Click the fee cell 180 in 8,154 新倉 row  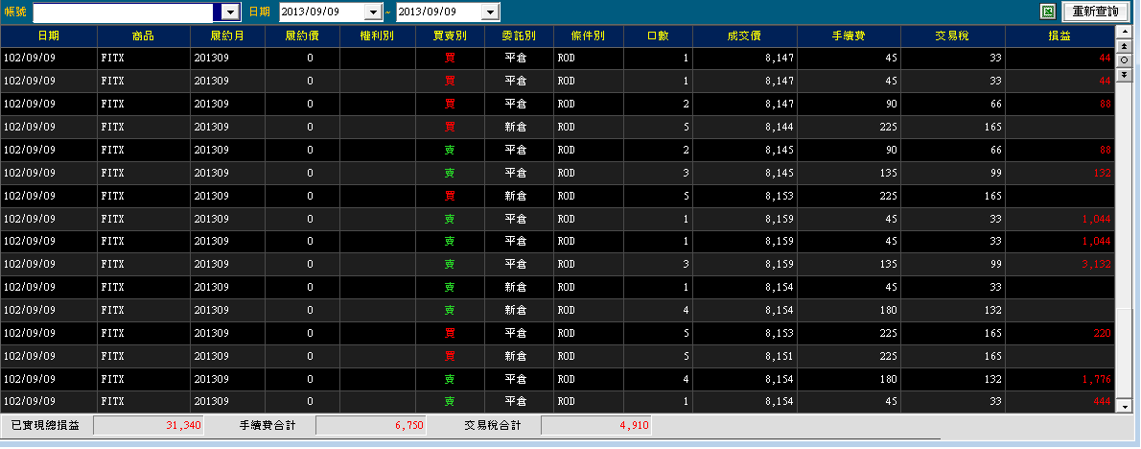pyautogui.click(x=849, y=310)
